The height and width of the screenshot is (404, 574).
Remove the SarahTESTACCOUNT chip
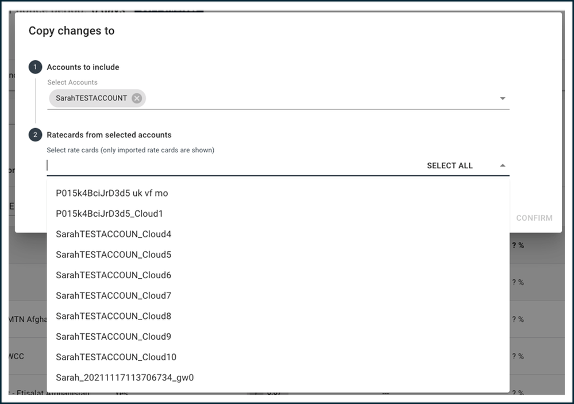click(x=137, y=98)
